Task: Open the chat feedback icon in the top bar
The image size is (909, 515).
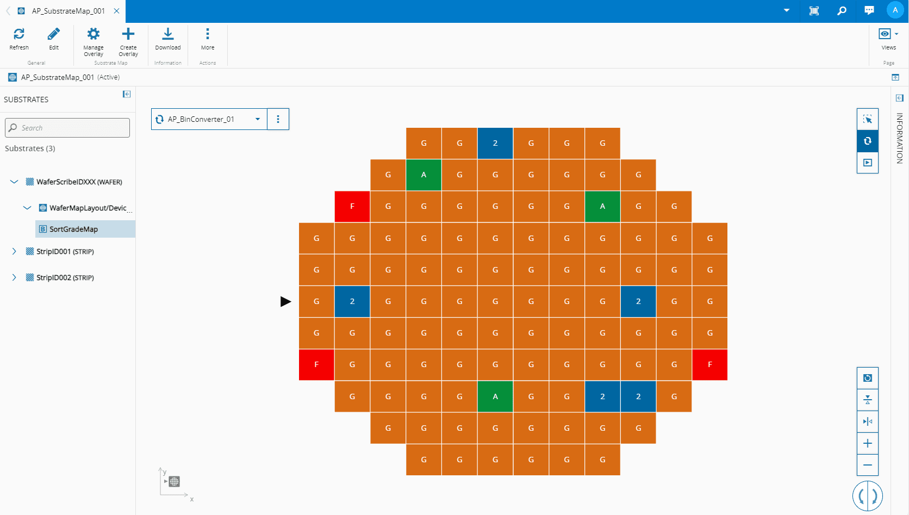Action: click(x=869, y=11)
